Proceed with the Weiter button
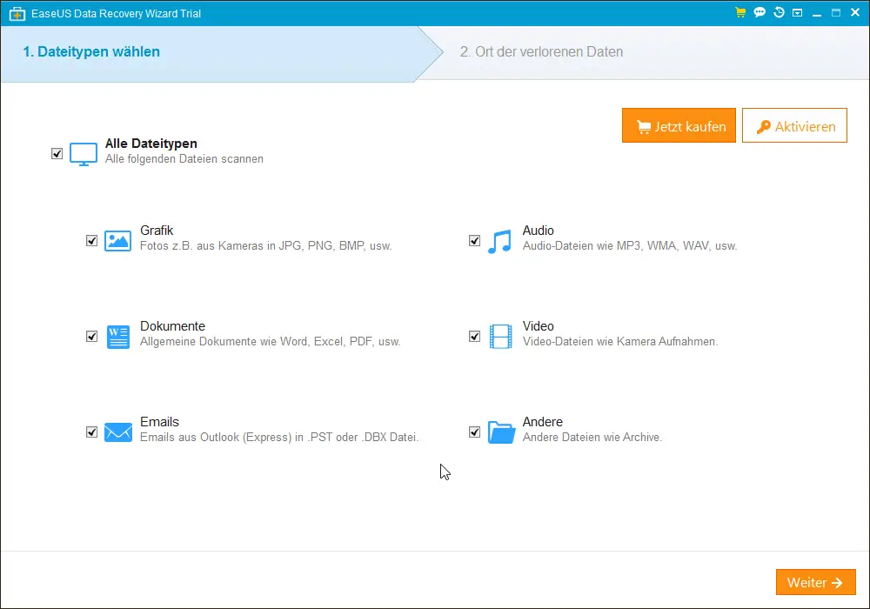 pos(816,582)
